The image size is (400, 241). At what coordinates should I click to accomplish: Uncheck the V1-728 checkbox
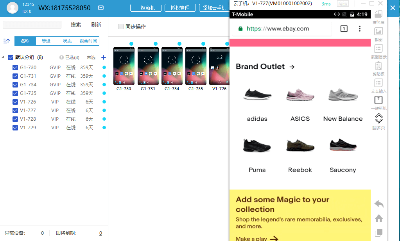15,119
